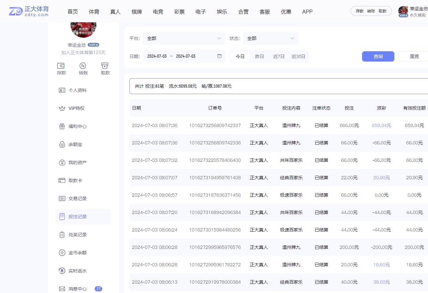Select the 昨日 date range option
Screen dimensions: 428x293
259,56
